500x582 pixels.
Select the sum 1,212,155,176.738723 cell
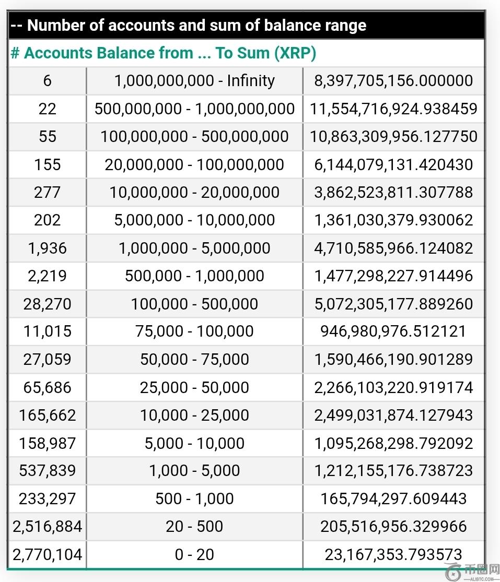(x=393, y=471)
